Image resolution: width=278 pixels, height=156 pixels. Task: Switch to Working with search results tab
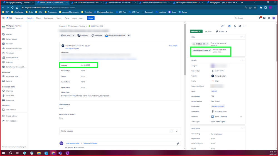coord(188,2)
